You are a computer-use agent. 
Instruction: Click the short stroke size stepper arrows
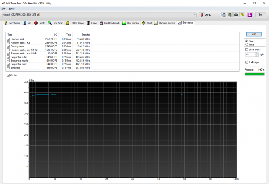(256, 54)
